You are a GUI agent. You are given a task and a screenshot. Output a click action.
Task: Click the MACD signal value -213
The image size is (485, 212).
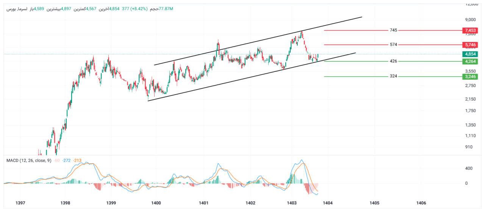(x=77, y=161)
